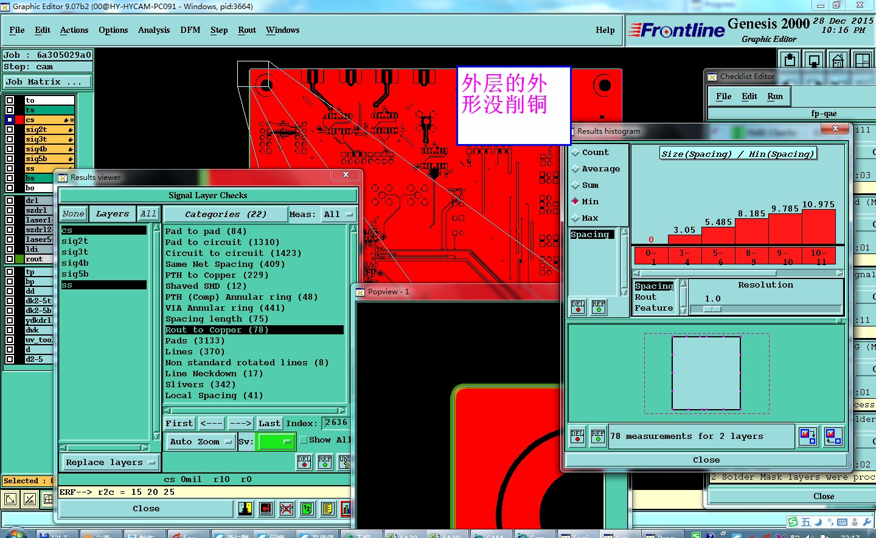Open the File menu in main menu bar
The image size is (876, 538).
pyautogui.click(x=17, y=30)
